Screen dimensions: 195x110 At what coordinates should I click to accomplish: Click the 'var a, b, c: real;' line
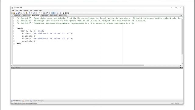pos(32,31)
